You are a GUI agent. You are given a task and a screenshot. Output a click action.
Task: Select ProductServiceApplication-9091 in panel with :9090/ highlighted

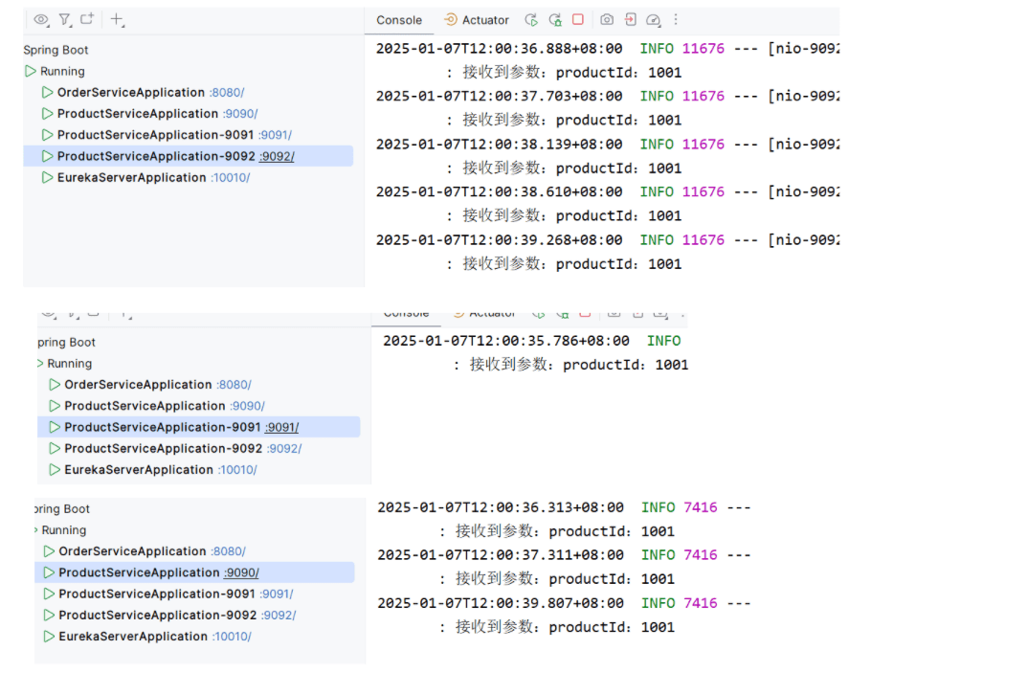point(157,594)
